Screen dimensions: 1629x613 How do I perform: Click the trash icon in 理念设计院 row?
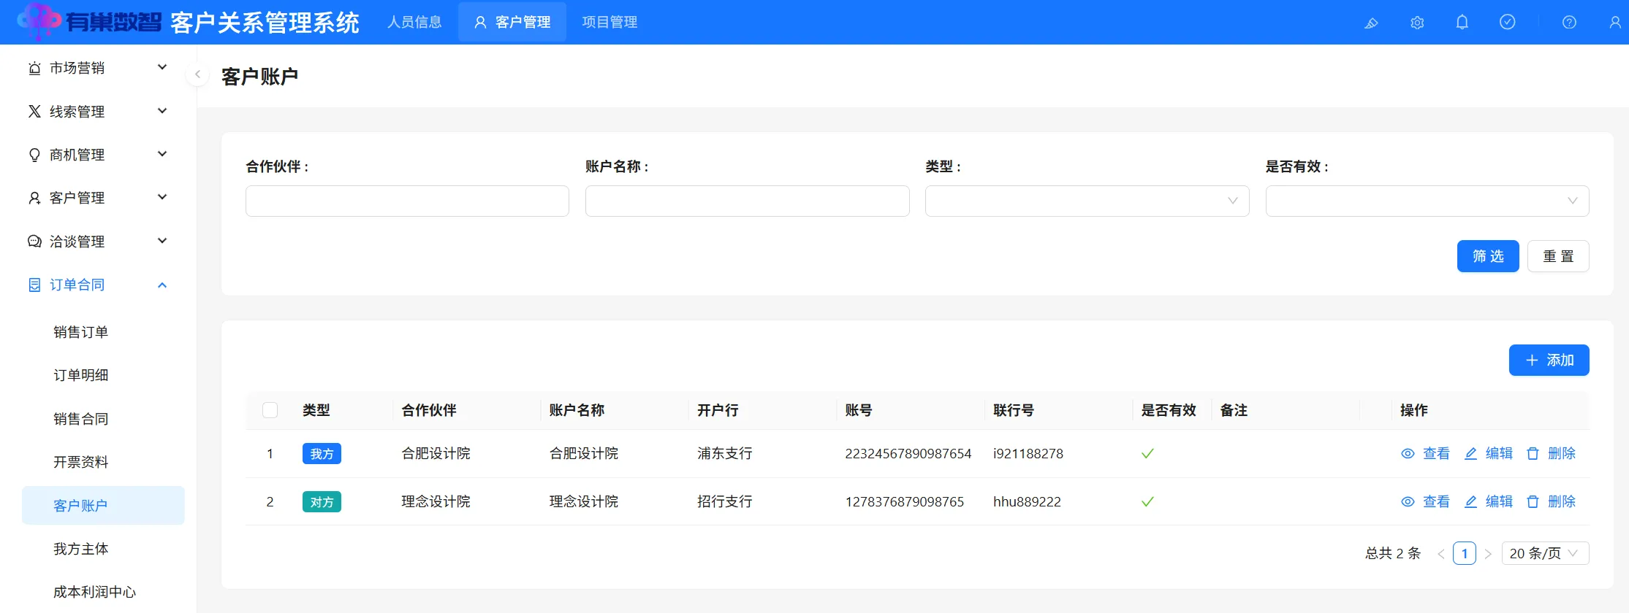(x=1533, y=502)
